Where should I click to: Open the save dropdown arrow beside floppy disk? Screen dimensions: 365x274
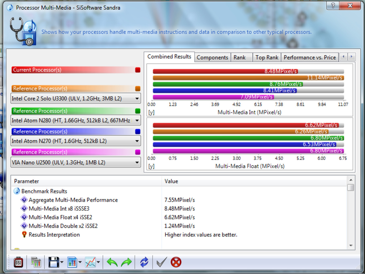[62, 262]
